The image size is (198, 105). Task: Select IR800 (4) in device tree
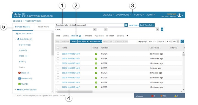(23, 56)
